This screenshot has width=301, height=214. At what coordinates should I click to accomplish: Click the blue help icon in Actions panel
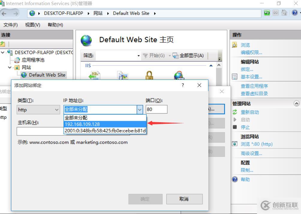pyautogui.click(x=234, y=179)
